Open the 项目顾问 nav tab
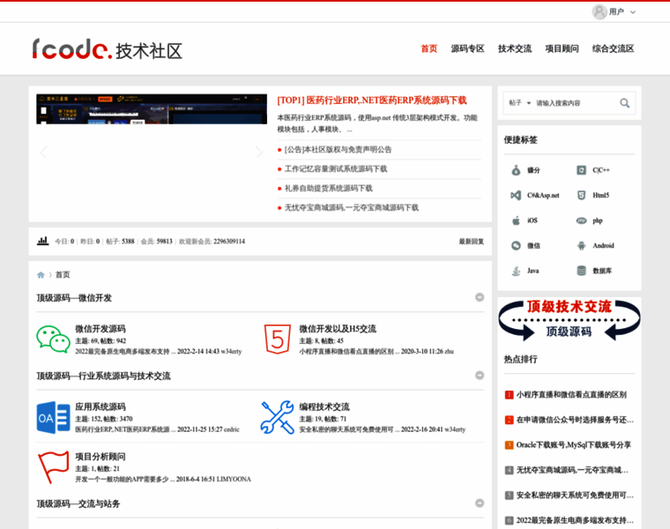The height and width of the screenshot is (529, 670). coord(562,48)
